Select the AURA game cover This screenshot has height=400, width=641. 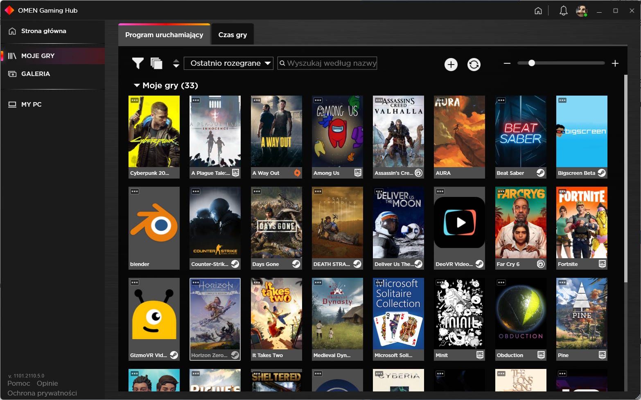point(459,132)
